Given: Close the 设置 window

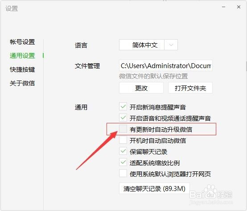Looking at the screenshot, I should (x=239, y=7).
